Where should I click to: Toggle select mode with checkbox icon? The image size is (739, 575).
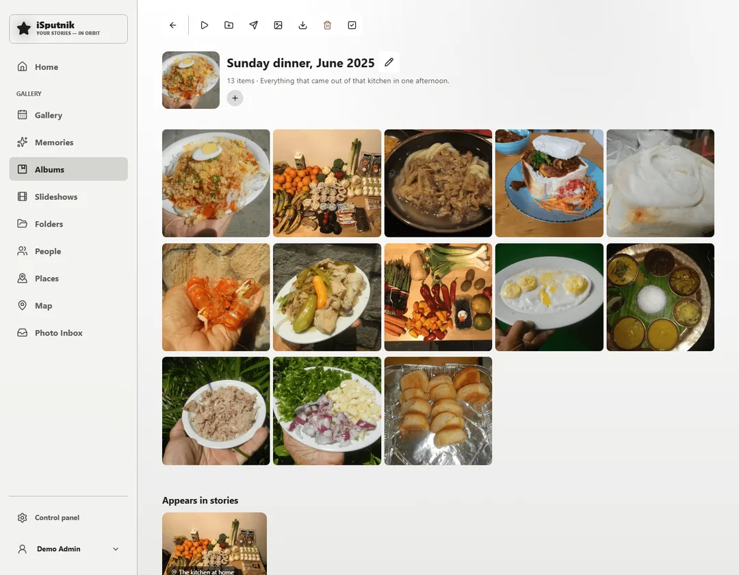(352, 25)
